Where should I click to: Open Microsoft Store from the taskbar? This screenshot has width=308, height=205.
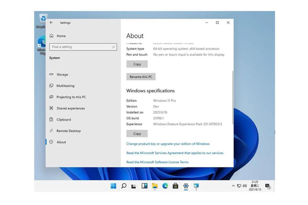[176, 186]
